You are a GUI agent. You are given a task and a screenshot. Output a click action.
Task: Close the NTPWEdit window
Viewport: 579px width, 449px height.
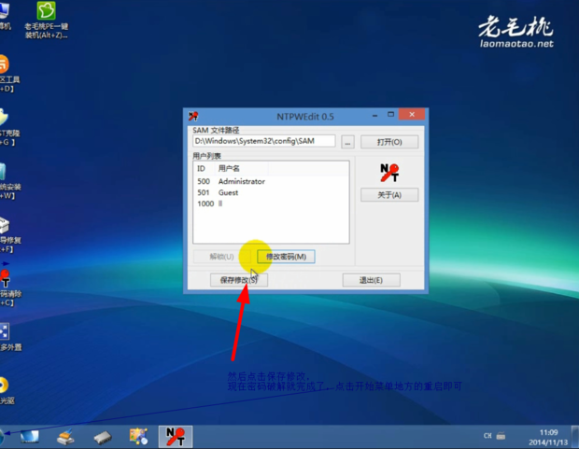point(412,115)
